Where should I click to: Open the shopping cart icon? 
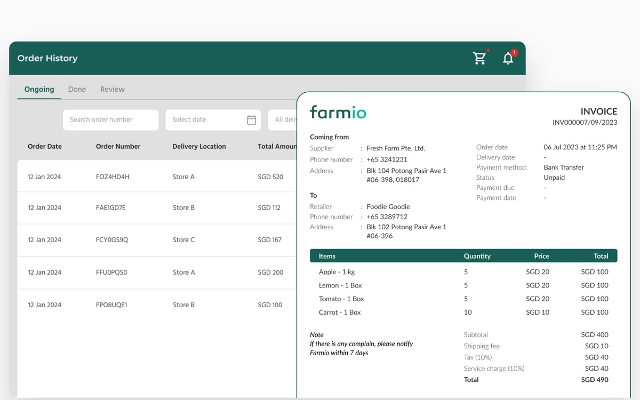click(x=480, y=58)
